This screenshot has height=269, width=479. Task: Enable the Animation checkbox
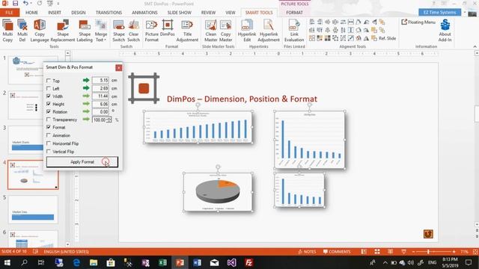coord(48,135)
